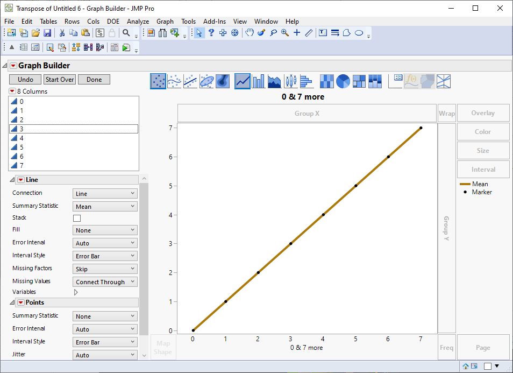Switch the graph to a Bar chart element
513x373 pixels.
point(259,81)
